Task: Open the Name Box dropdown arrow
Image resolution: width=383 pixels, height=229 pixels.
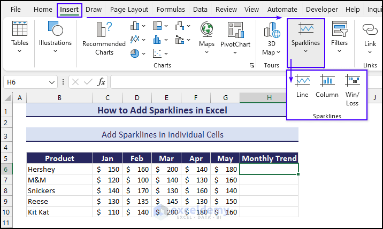Action: coord(52,82)
